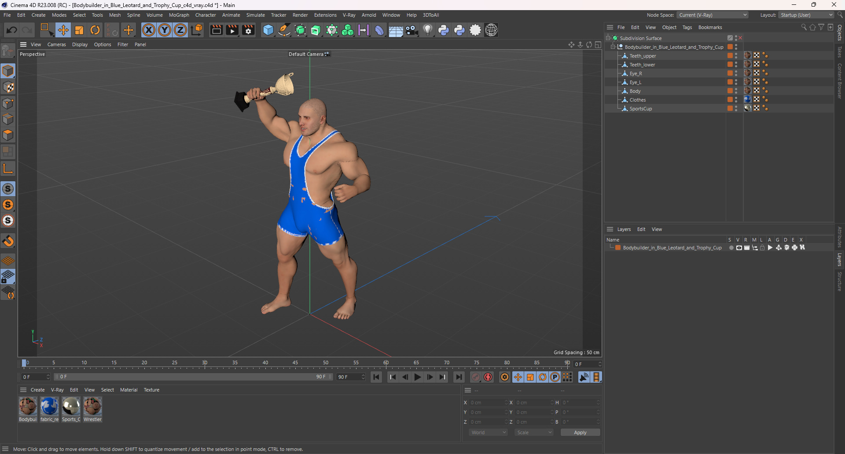Open the Scale mode dropdown
The height and width of the screenshot is (454, 845).
coord(534,432)
